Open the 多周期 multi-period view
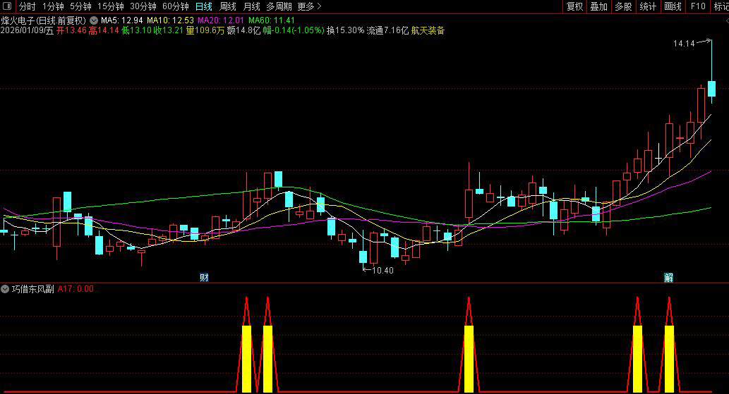 click(x=279, y=6)
